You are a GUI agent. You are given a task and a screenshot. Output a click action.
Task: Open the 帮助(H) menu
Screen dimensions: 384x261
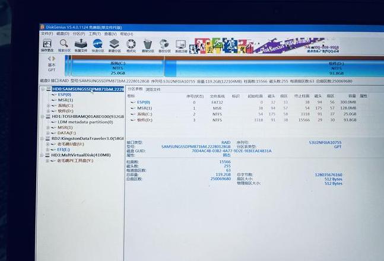click(126, 34)
